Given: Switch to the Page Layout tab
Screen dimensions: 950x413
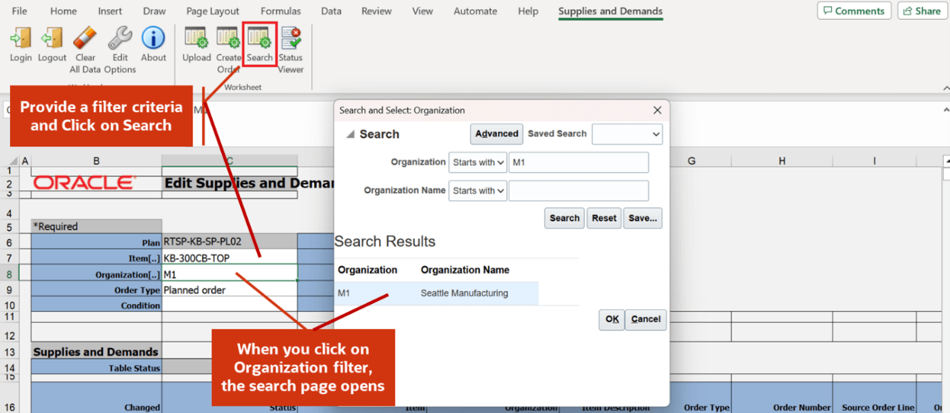Looking at the screenshot, I should pyautogui.click(x=213, y=11).
